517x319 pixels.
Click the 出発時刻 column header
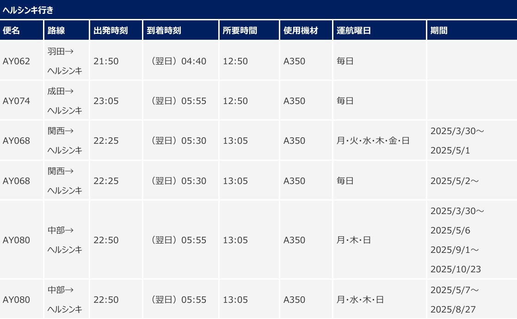coord(111,31)
